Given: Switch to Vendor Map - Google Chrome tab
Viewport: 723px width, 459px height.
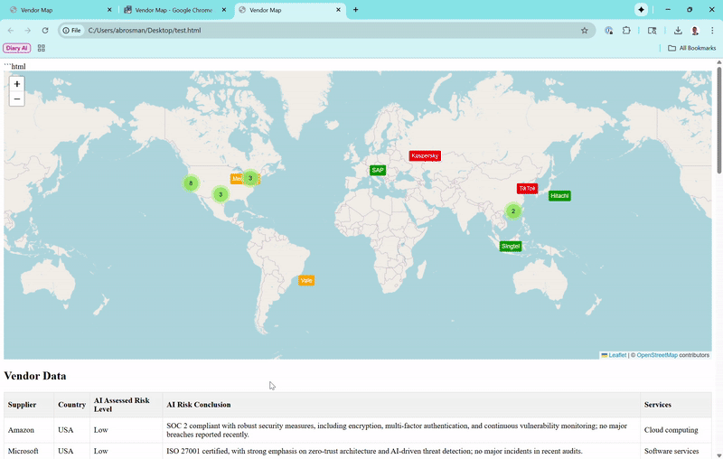Looking at the screenshot, I should tap(173, 10).
